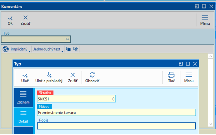Cancel comment using top Zrušiť icon
The height and width of the screenshot is (135, 216).
[25, 20]
